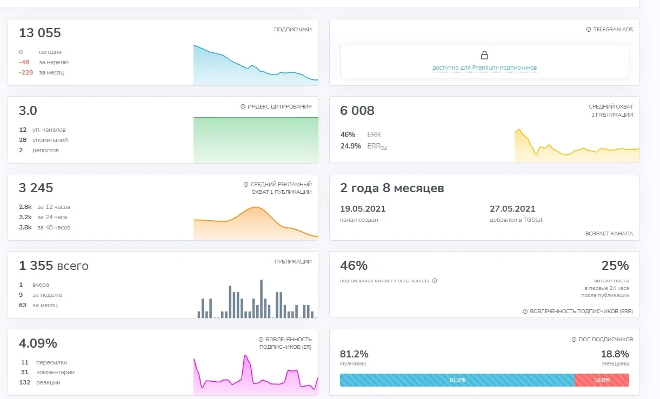This screenshot has height=399, width=660.
Task: Click the blue subscribers trend chart
Action: [256, 65]
